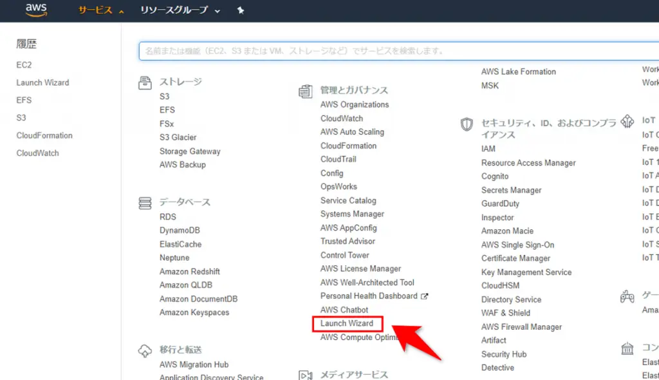Screen dimensions: 659x380
Task: Open AWS Lake Formation
Action: (x=518, y=71)
